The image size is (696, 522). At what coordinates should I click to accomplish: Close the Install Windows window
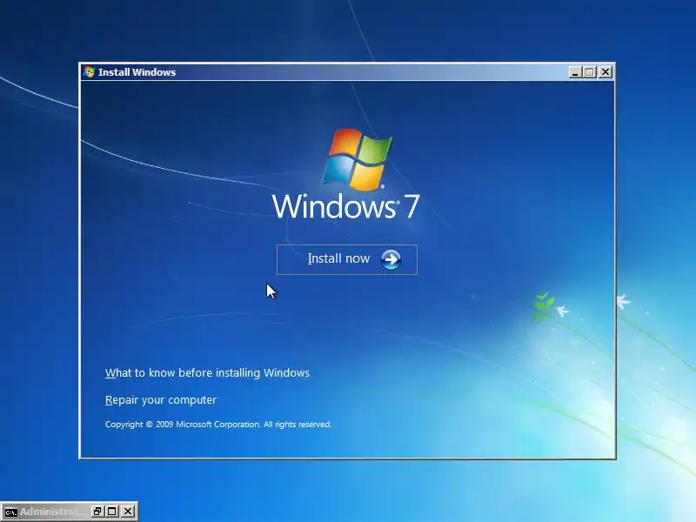605,72
